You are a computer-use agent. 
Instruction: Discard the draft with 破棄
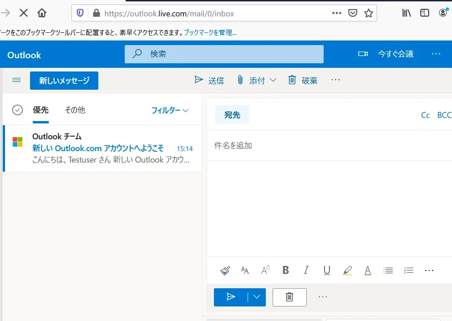(x=303, y=80)
